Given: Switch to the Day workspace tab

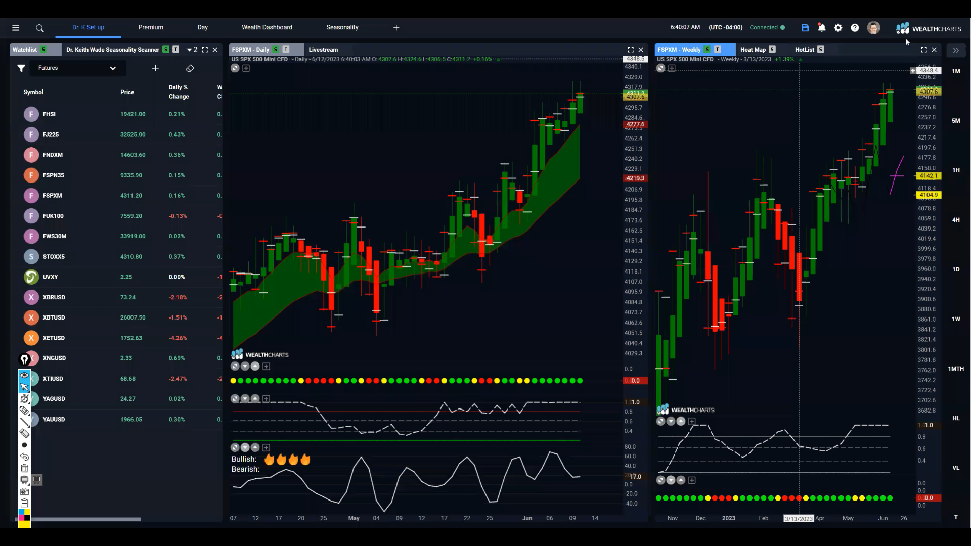Looking at the screenshot, I should pos(202,27).
